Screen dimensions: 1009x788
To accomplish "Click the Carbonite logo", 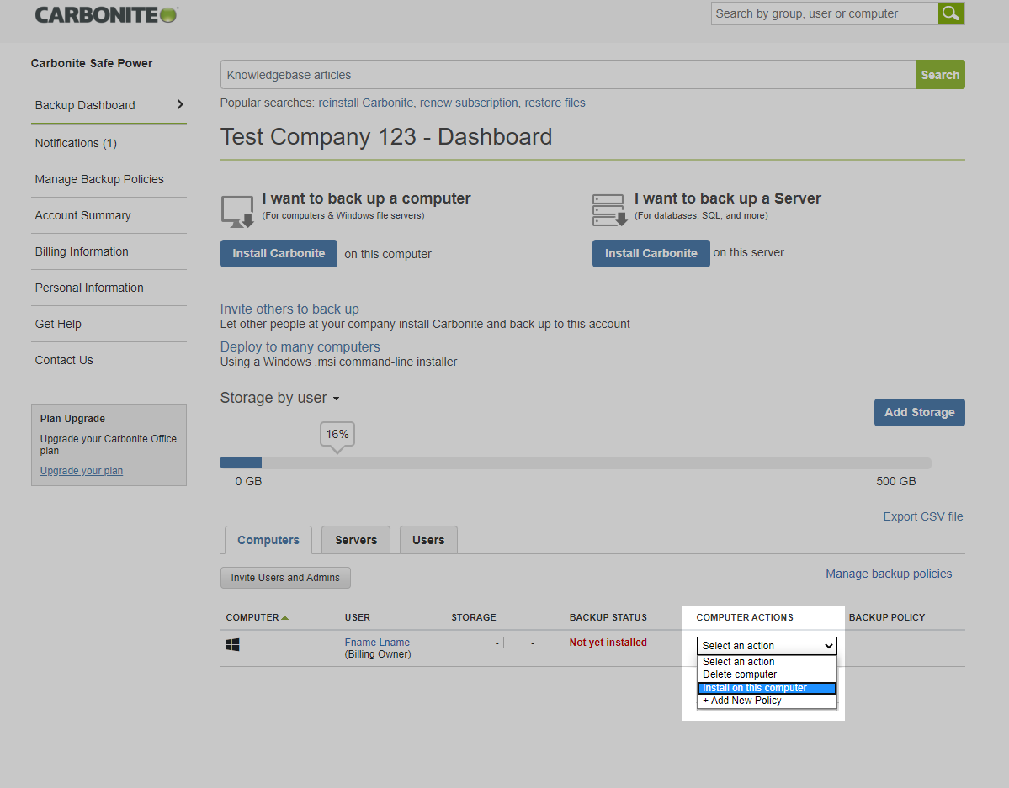I will point(106,14).
